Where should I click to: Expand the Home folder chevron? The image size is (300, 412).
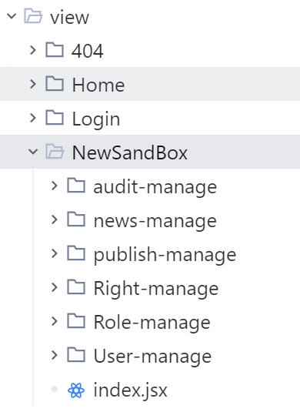coord(33,84)
